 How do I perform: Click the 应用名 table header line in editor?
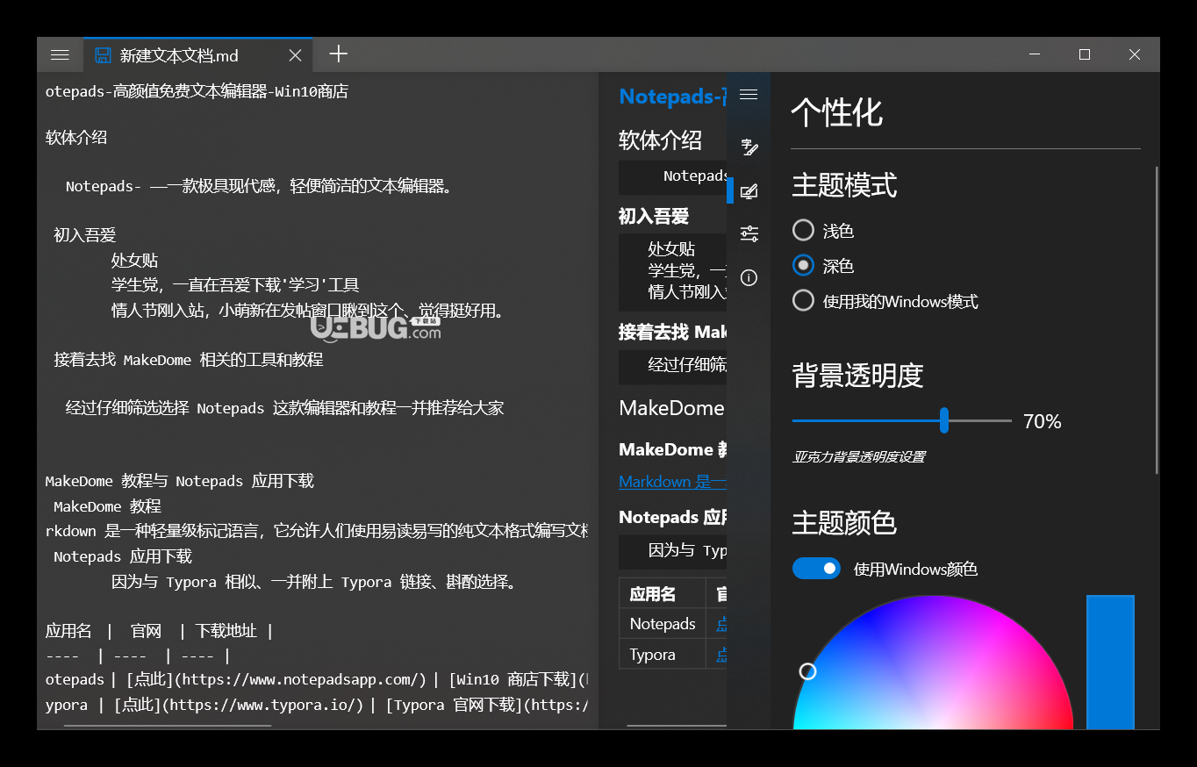[x=159, y=630]
